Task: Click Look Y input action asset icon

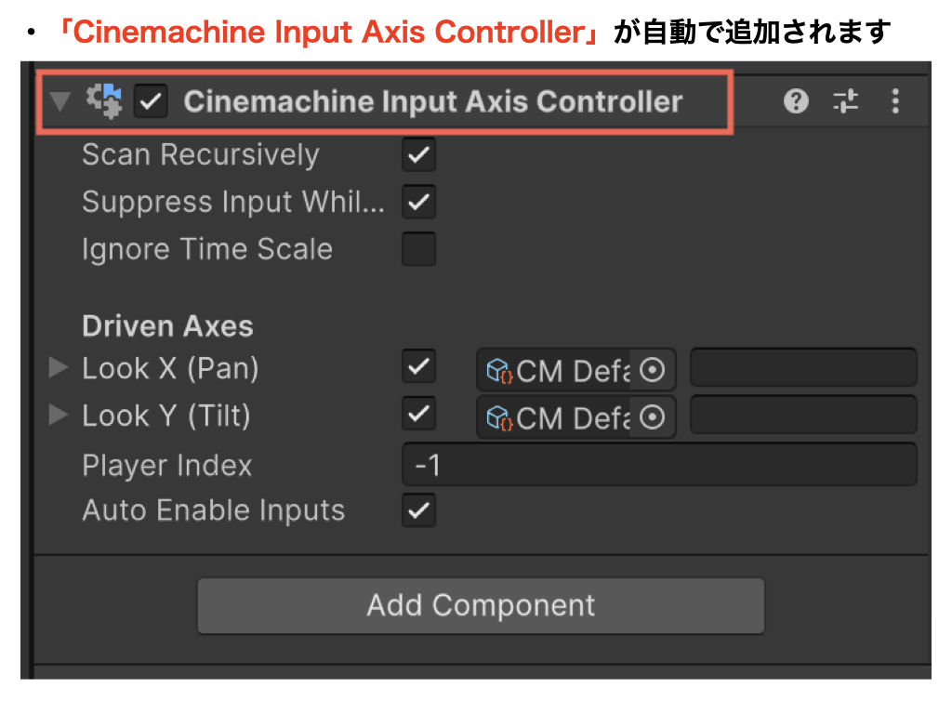Action: (x=500, y=417)
